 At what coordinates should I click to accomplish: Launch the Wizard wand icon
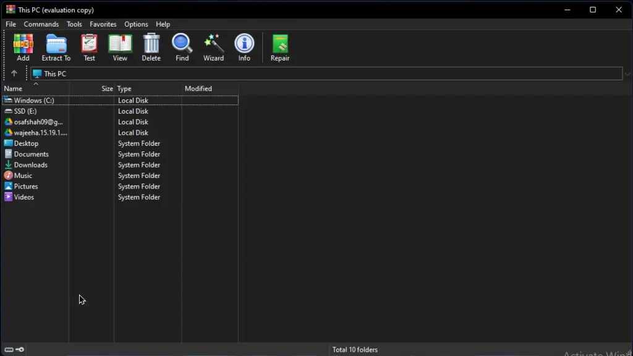click(x=213, y=44)
